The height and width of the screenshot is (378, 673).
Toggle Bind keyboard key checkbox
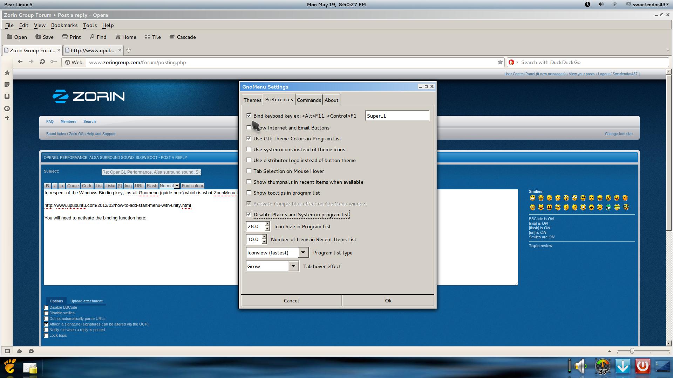pyautogui.click(x=249, y=115)
